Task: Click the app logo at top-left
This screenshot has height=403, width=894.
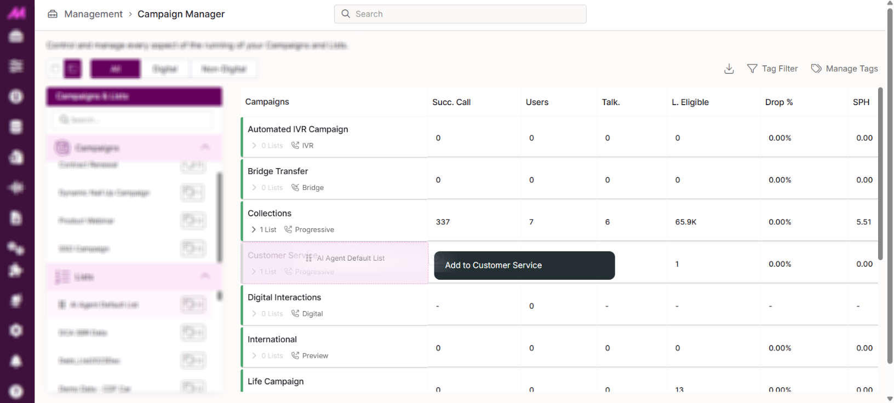Action: point(16,12)
